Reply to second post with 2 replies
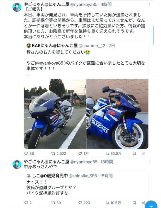Image resolution: width=161 pixels, height=208 pixels. coord(26,202)
